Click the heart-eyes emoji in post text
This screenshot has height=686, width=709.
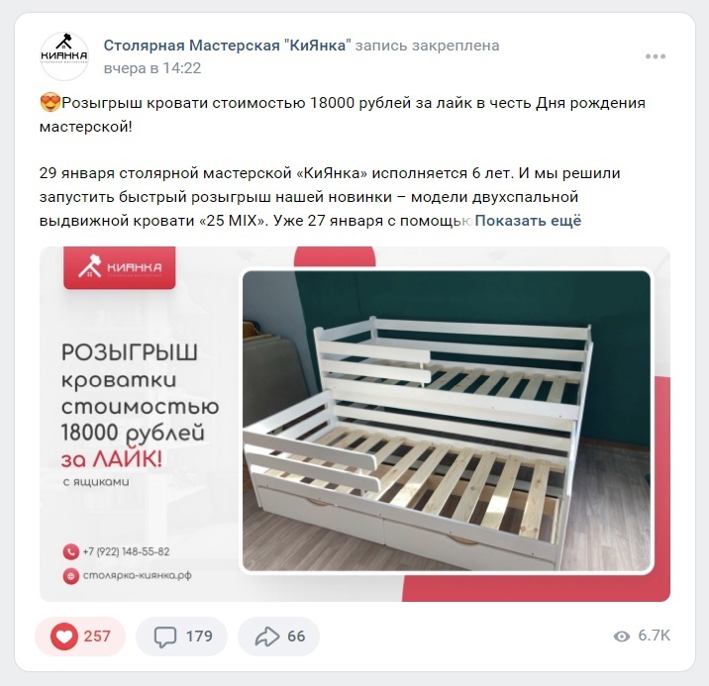pos(50,103)
